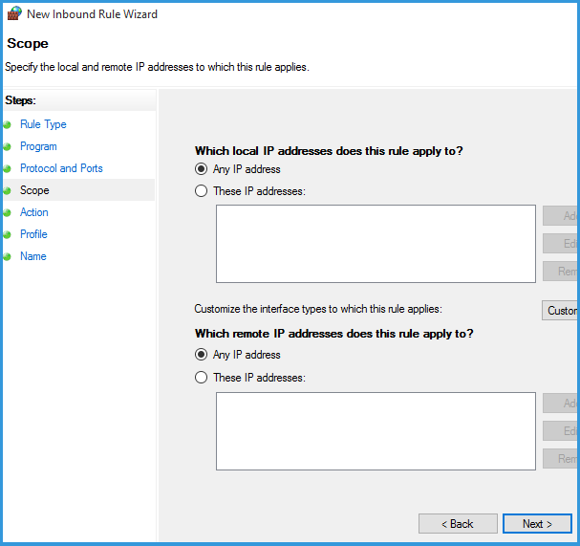
Task: Open the Customize interface types button
Action: point(560,311)
